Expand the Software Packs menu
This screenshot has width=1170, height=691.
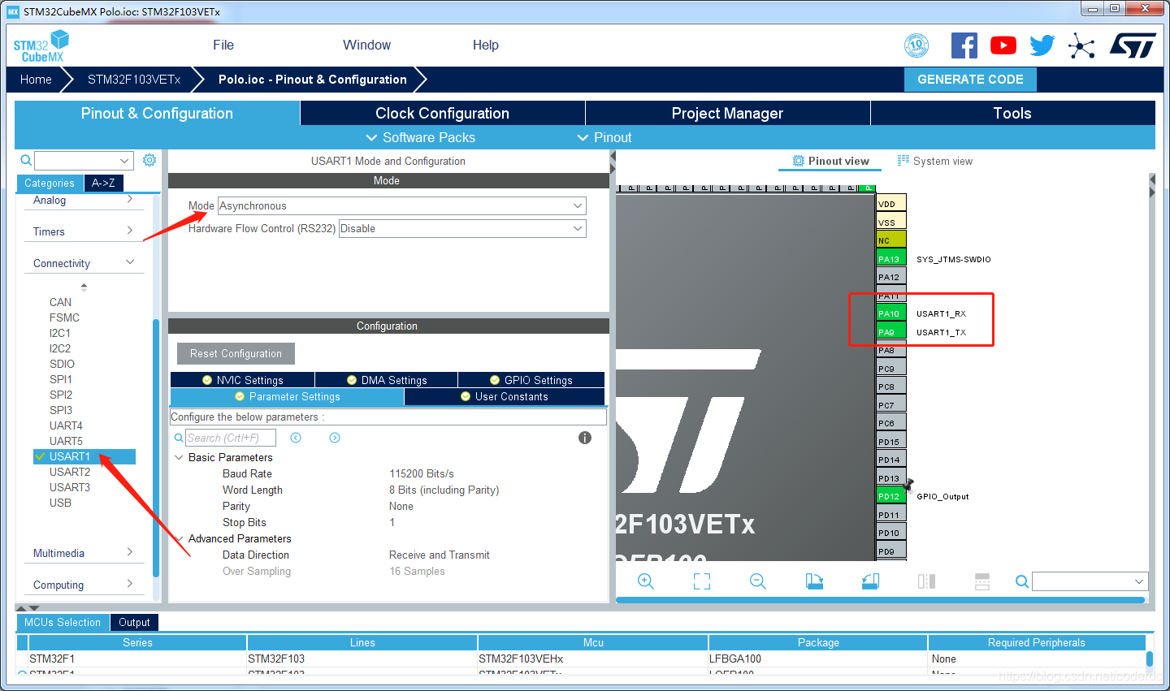[x=421, y=137]
